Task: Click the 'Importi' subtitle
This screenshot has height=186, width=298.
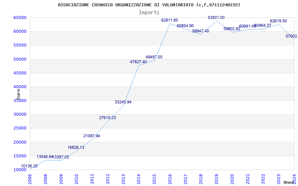Action: pos(149,13)
